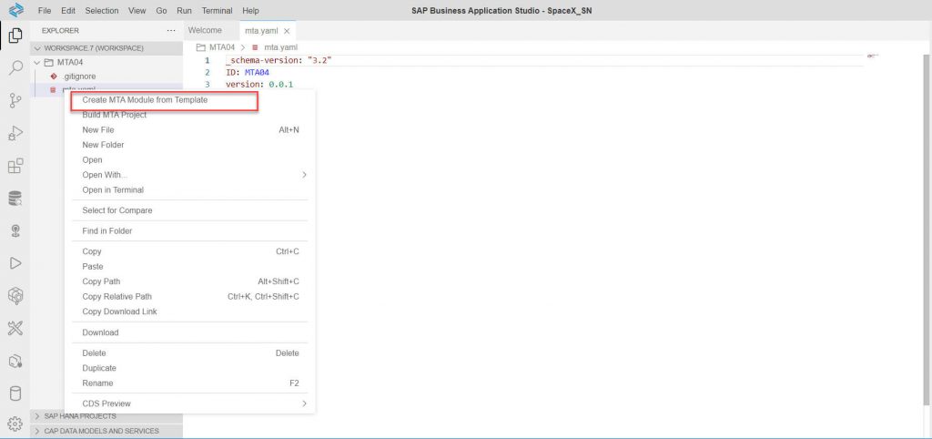Click the "3.2" schema version value
The width and height of the screenshot is (932, 439).
click(x=319, y=61)
